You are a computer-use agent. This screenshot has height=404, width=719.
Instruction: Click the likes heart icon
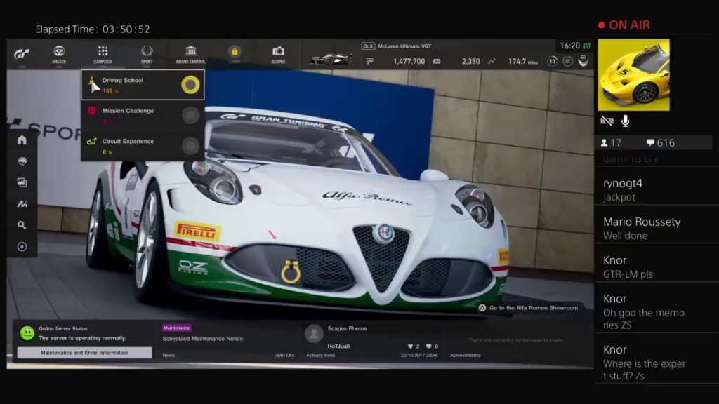click(410, 346)
